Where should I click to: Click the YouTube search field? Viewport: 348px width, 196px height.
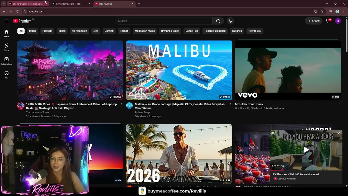pos(164,21)
